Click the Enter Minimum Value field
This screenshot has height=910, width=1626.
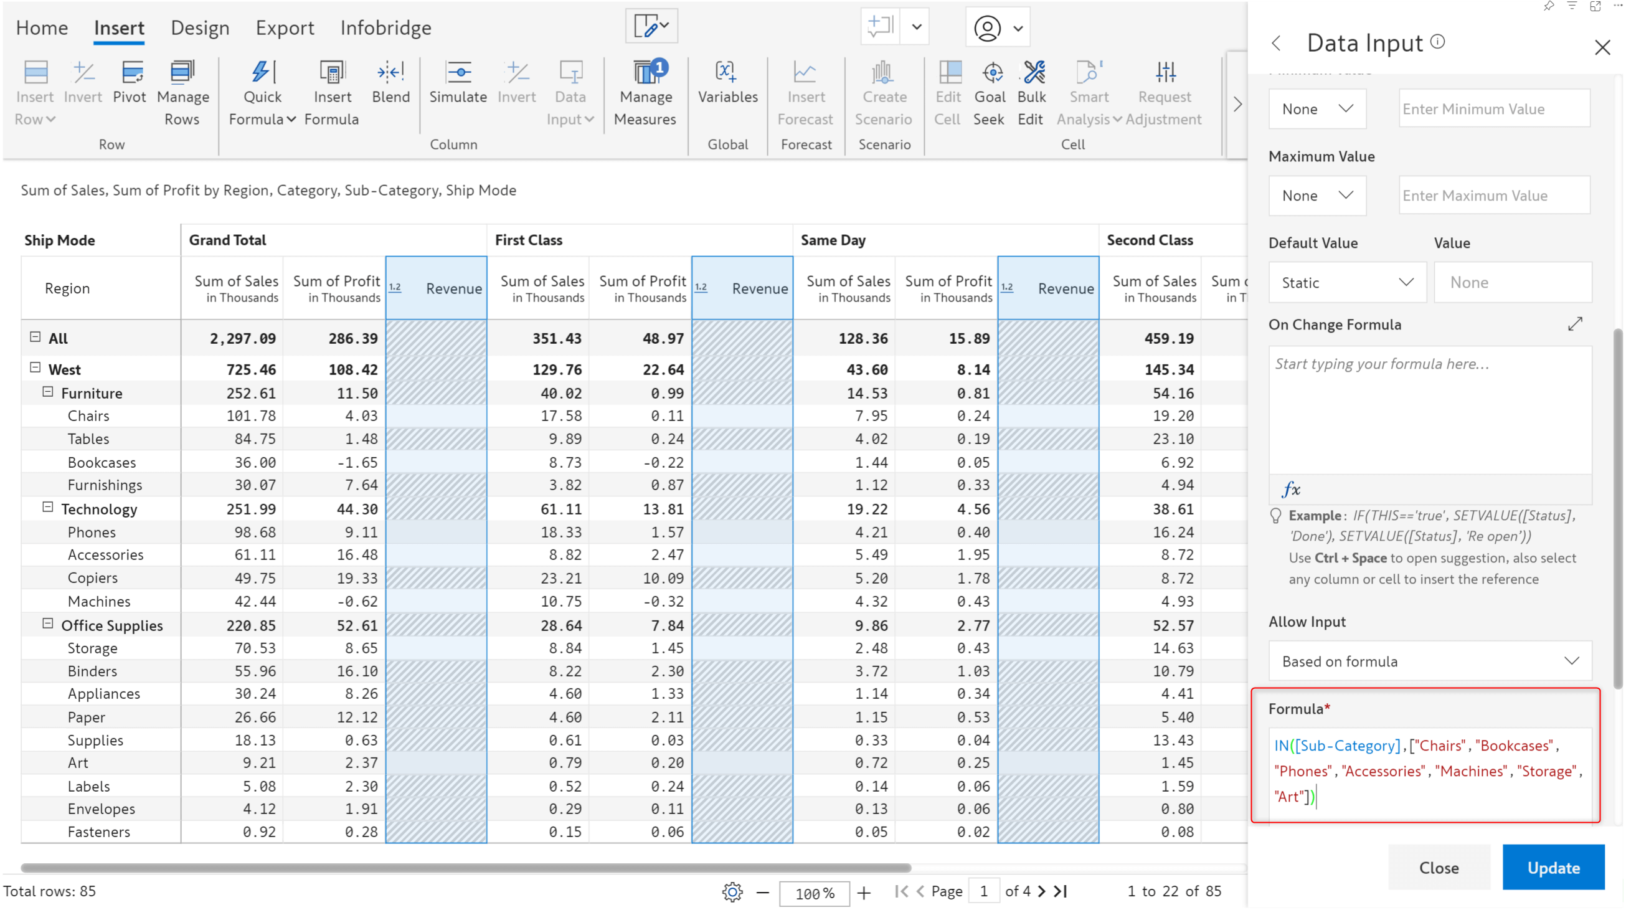point(1493,109)
